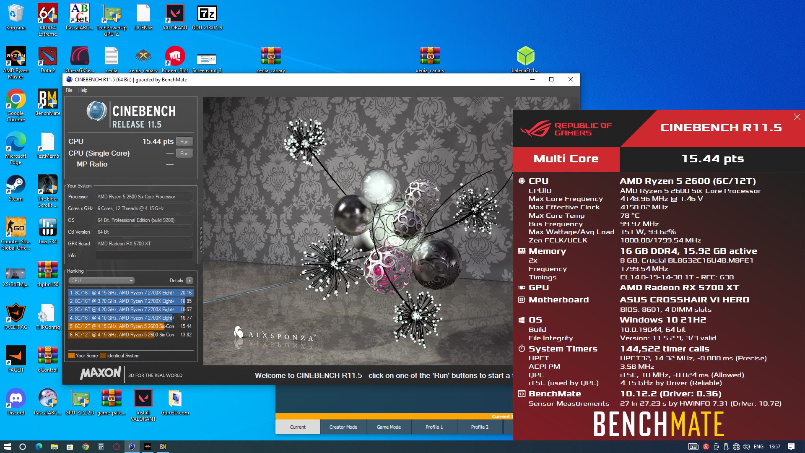Select ranking row 2 with score 18.85
Image resolution: width=805 pixels, height=453 pixels.
click(130, 301)
